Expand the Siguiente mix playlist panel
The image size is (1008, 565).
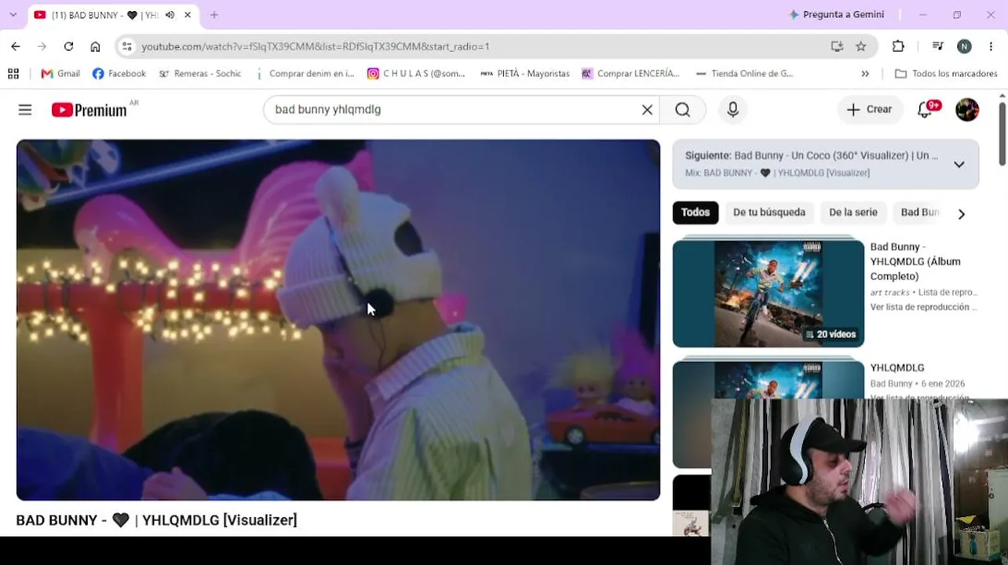point(959,165)
